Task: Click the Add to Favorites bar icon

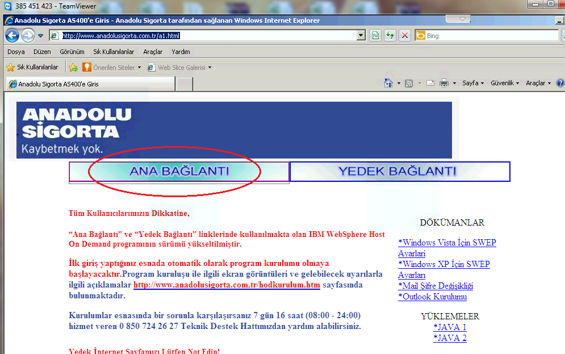Action: 73,67
